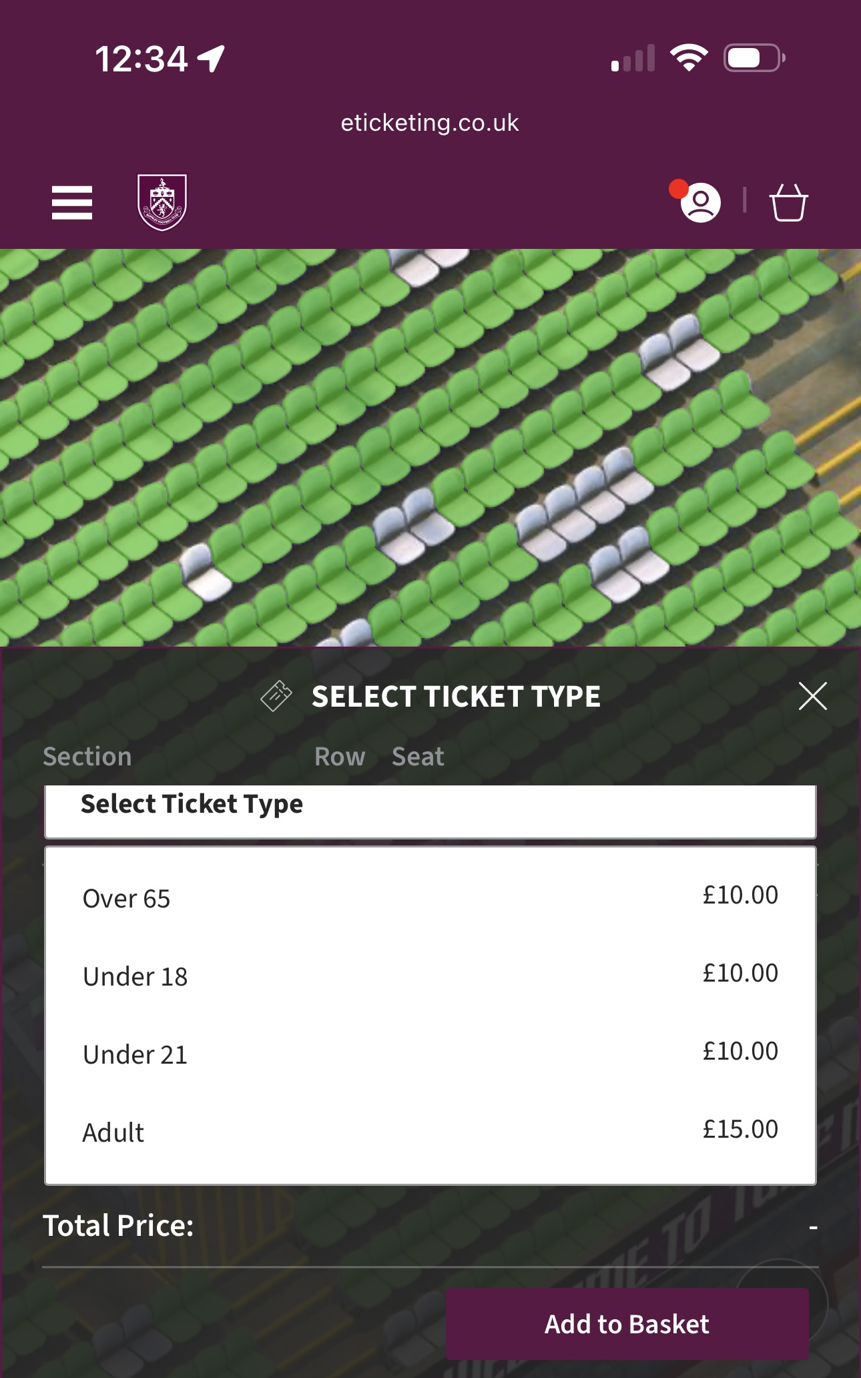Close the Select Ticket Type panel
This screenshot has width=861, height=1378.
tap(812, 696)
